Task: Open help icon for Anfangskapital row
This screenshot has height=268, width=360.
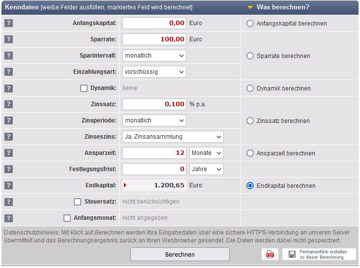Action: (x=8, y=23)
